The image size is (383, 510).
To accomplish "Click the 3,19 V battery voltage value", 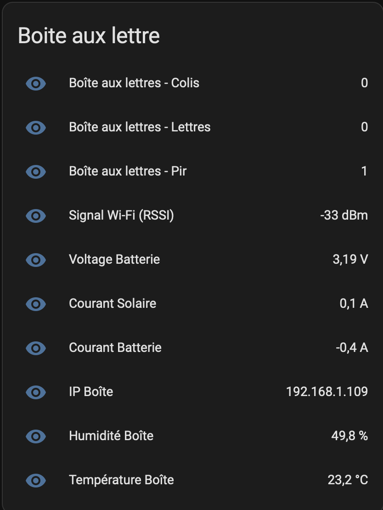I will click(x=350, y=260).
